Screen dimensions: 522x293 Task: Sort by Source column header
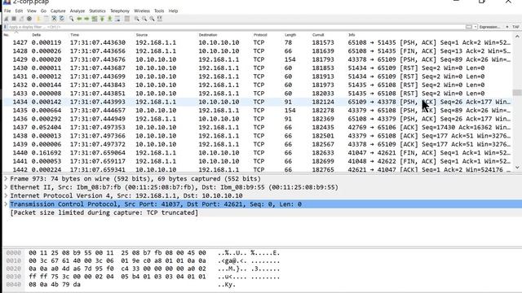click(141, 35)
